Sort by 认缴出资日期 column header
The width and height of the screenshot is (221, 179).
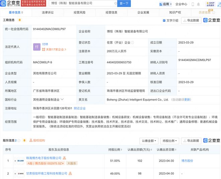[166, 150]
